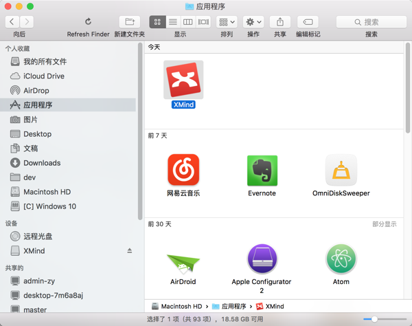
Task: Open the 操作 action gear dropdown
Action: pos(253,22)
